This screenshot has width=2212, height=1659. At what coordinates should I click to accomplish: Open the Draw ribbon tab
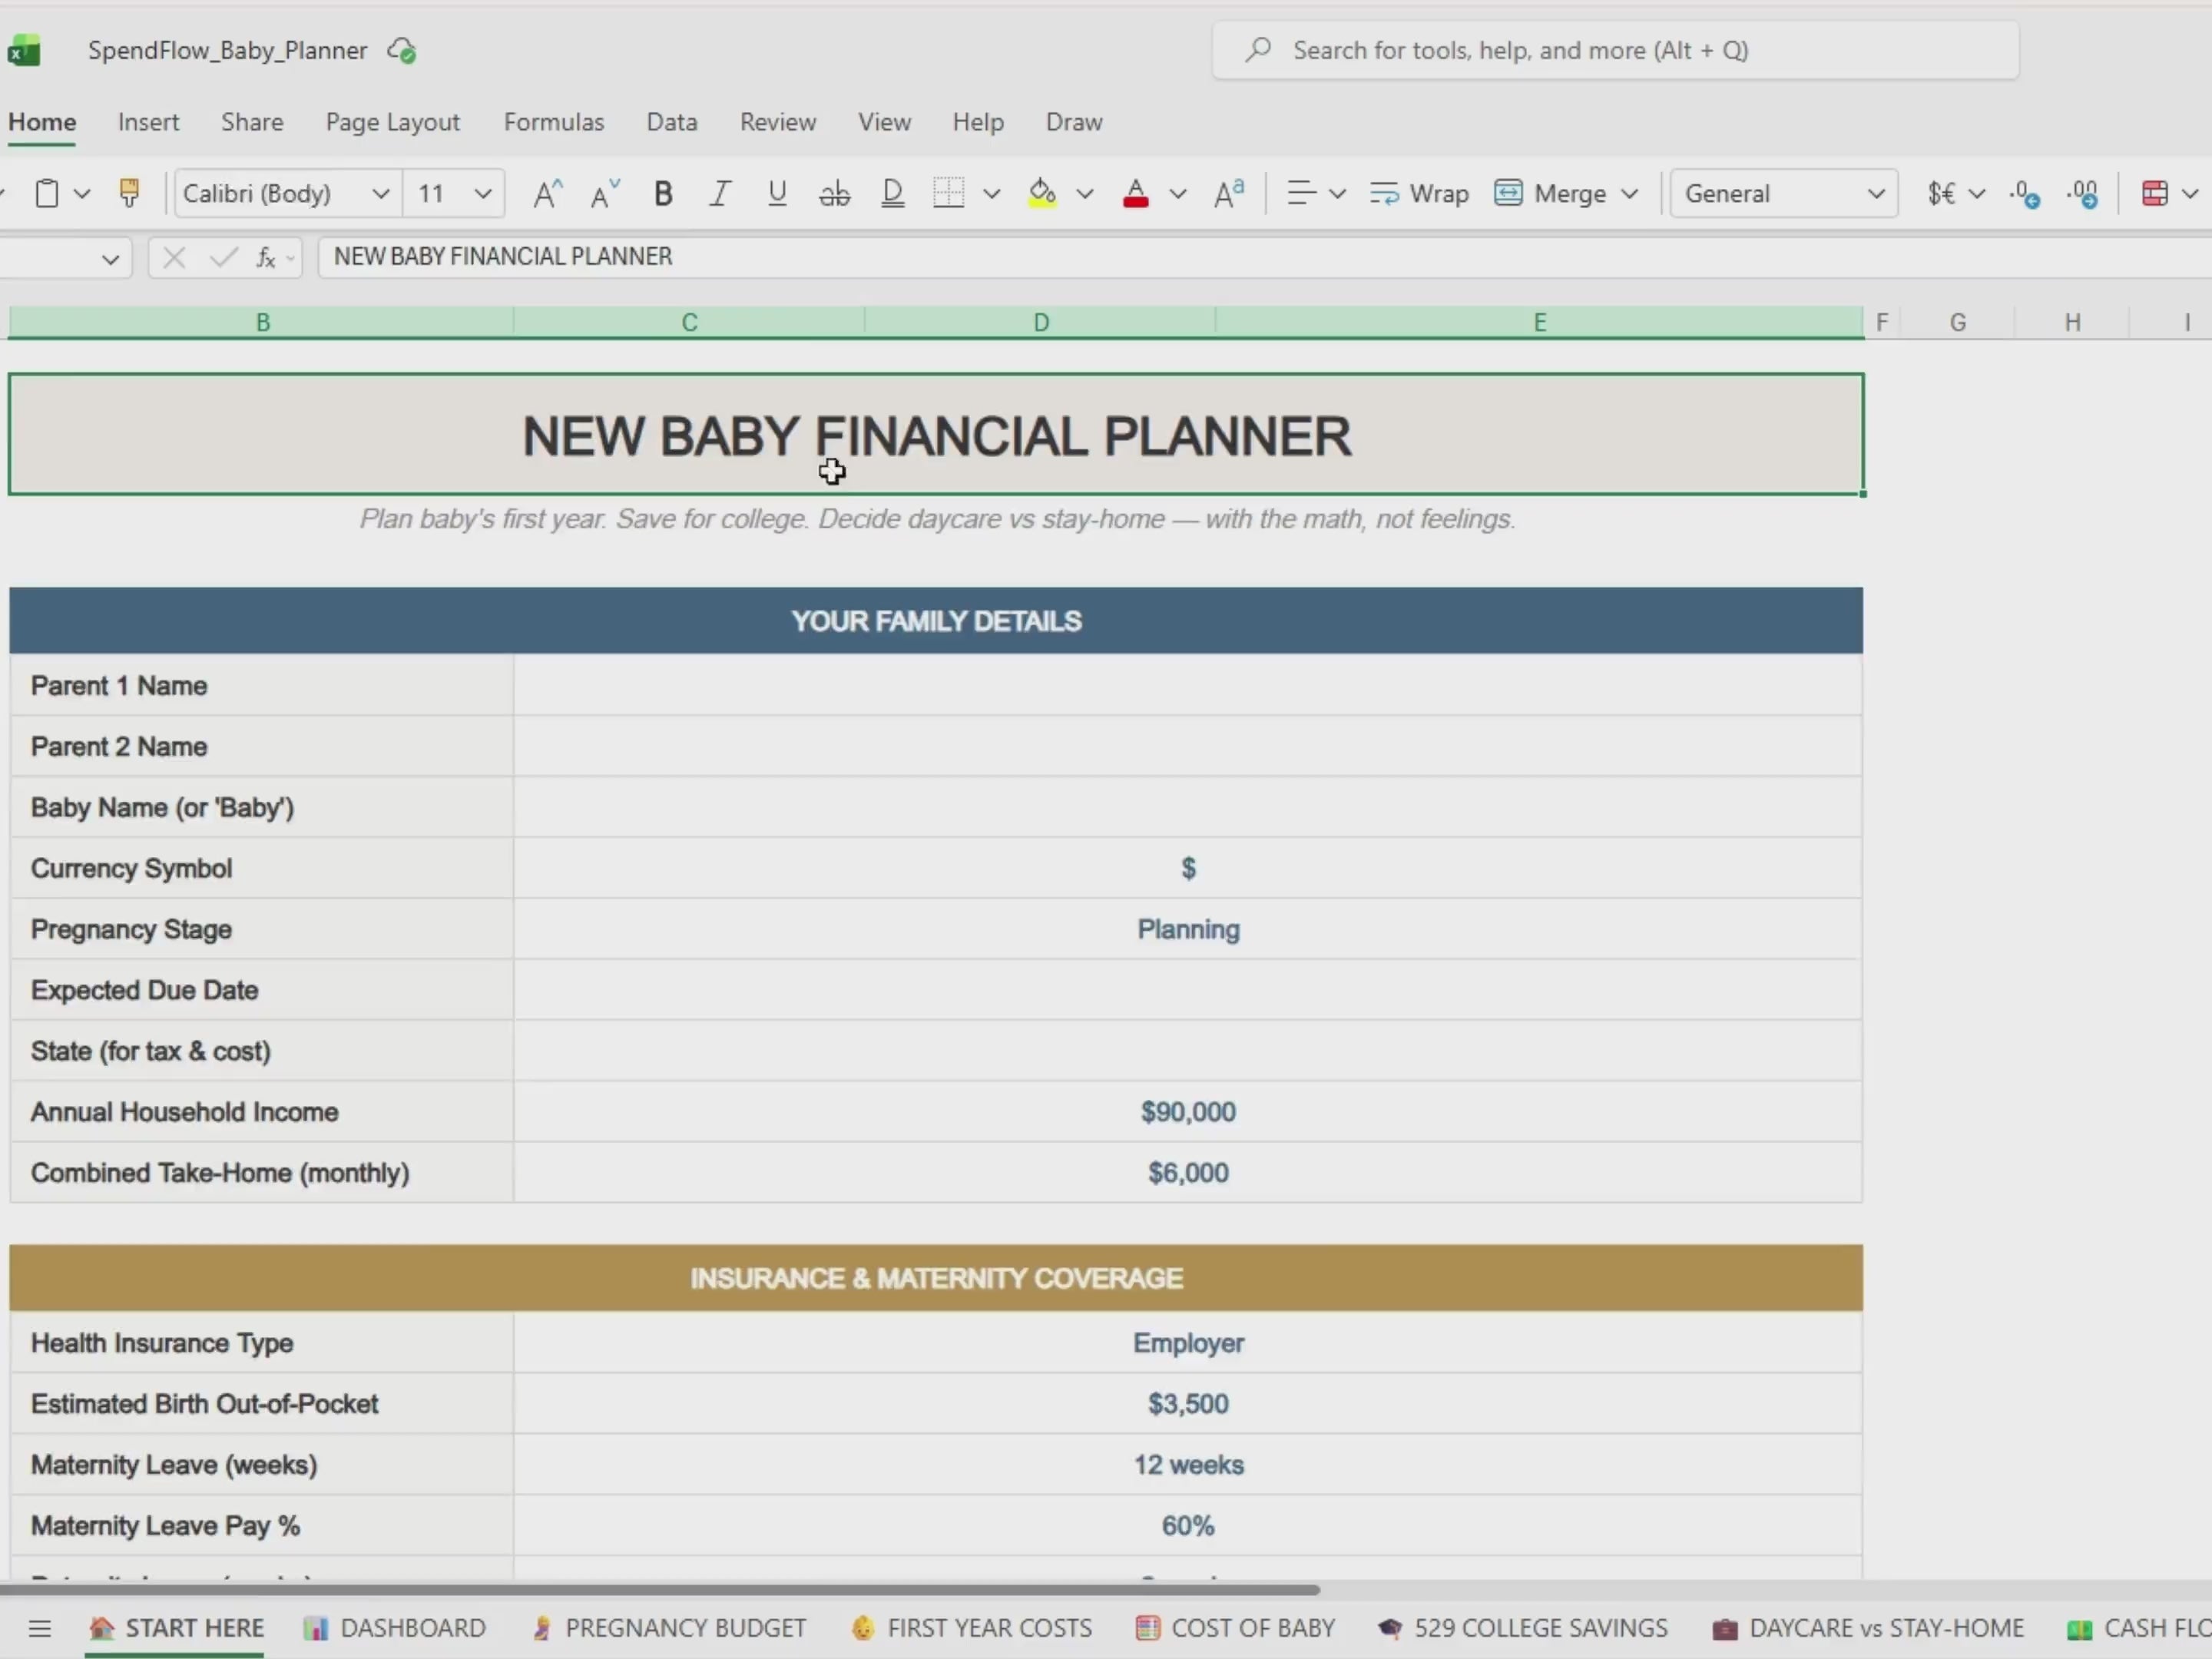tap(1074, 122)
